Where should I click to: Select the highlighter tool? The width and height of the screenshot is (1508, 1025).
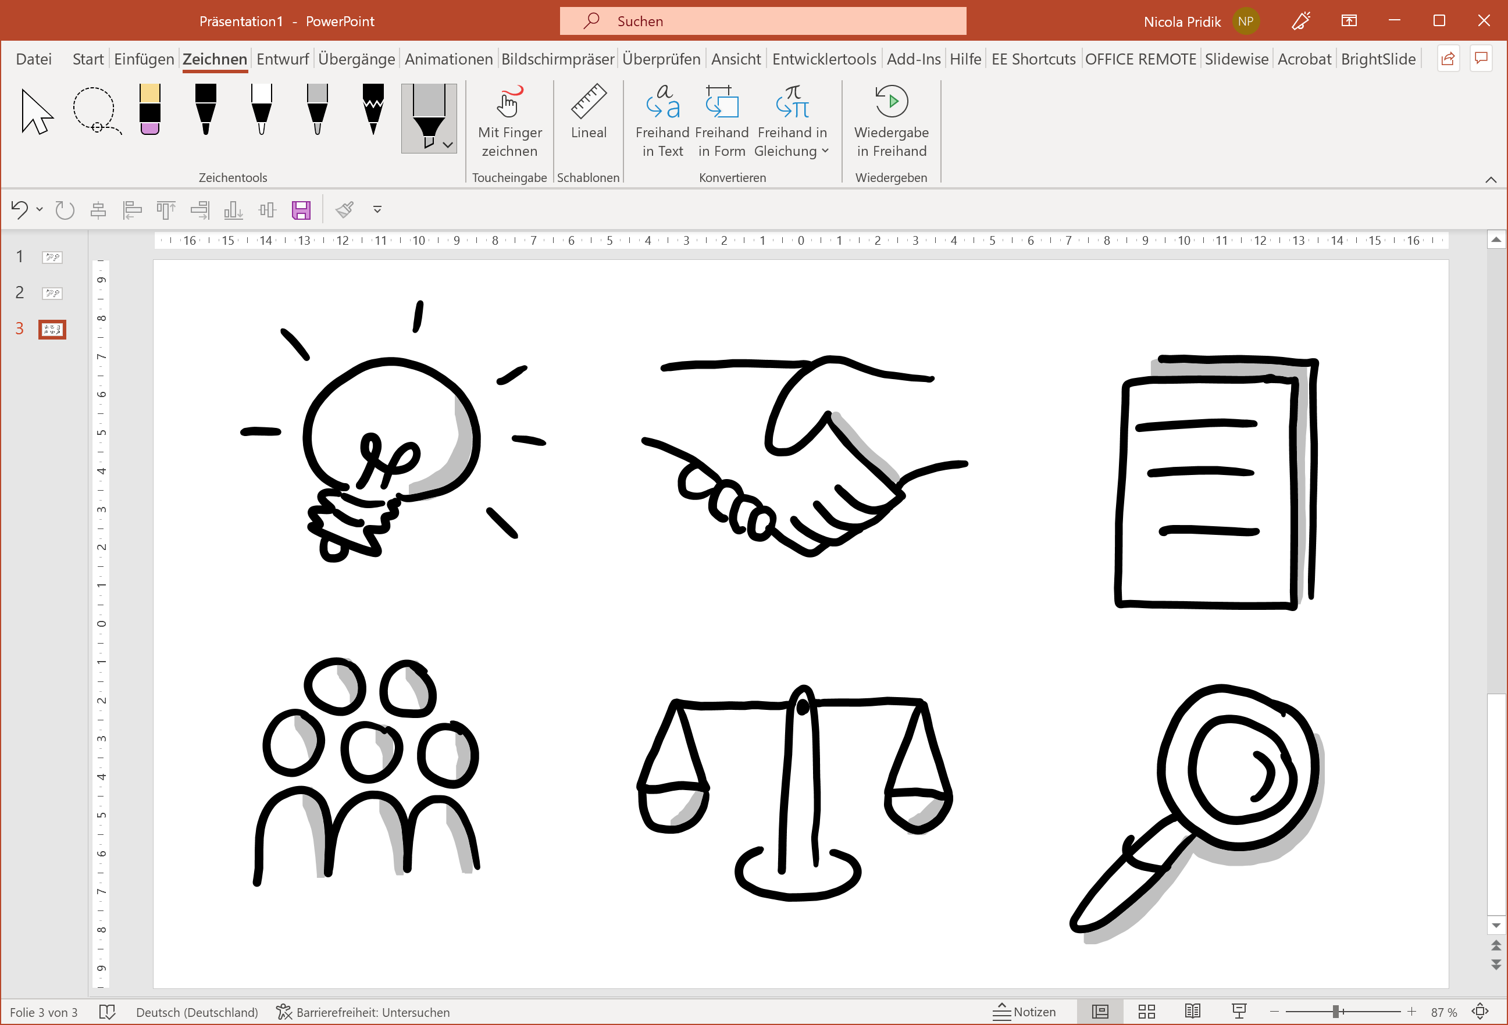150,110
